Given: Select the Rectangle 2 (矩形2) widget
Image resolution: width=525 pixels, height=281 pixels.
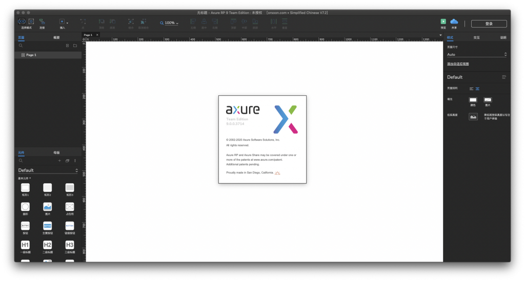Looking at the screenshot, I should [48, 189].
